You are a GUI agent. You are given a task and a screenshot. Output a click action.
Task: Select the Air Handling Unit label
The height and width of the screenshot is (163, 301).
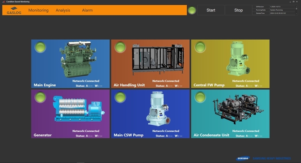(x=129, y=85)
